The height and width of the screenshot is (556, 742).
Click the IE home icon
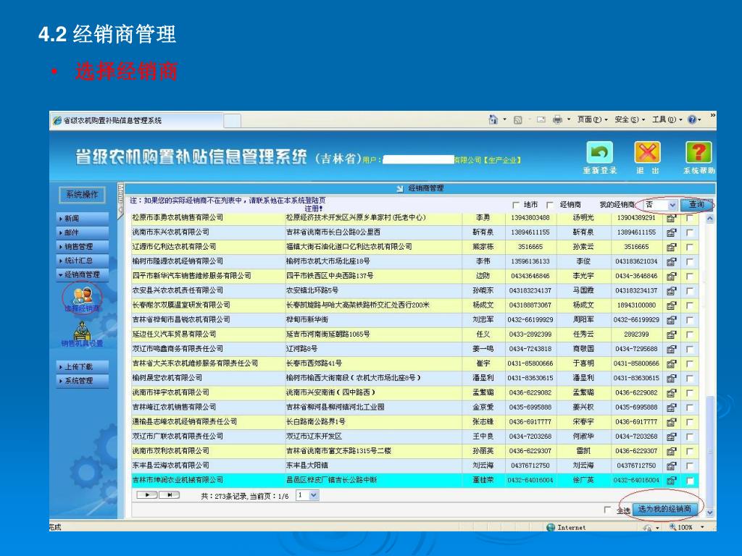[493, 119]
